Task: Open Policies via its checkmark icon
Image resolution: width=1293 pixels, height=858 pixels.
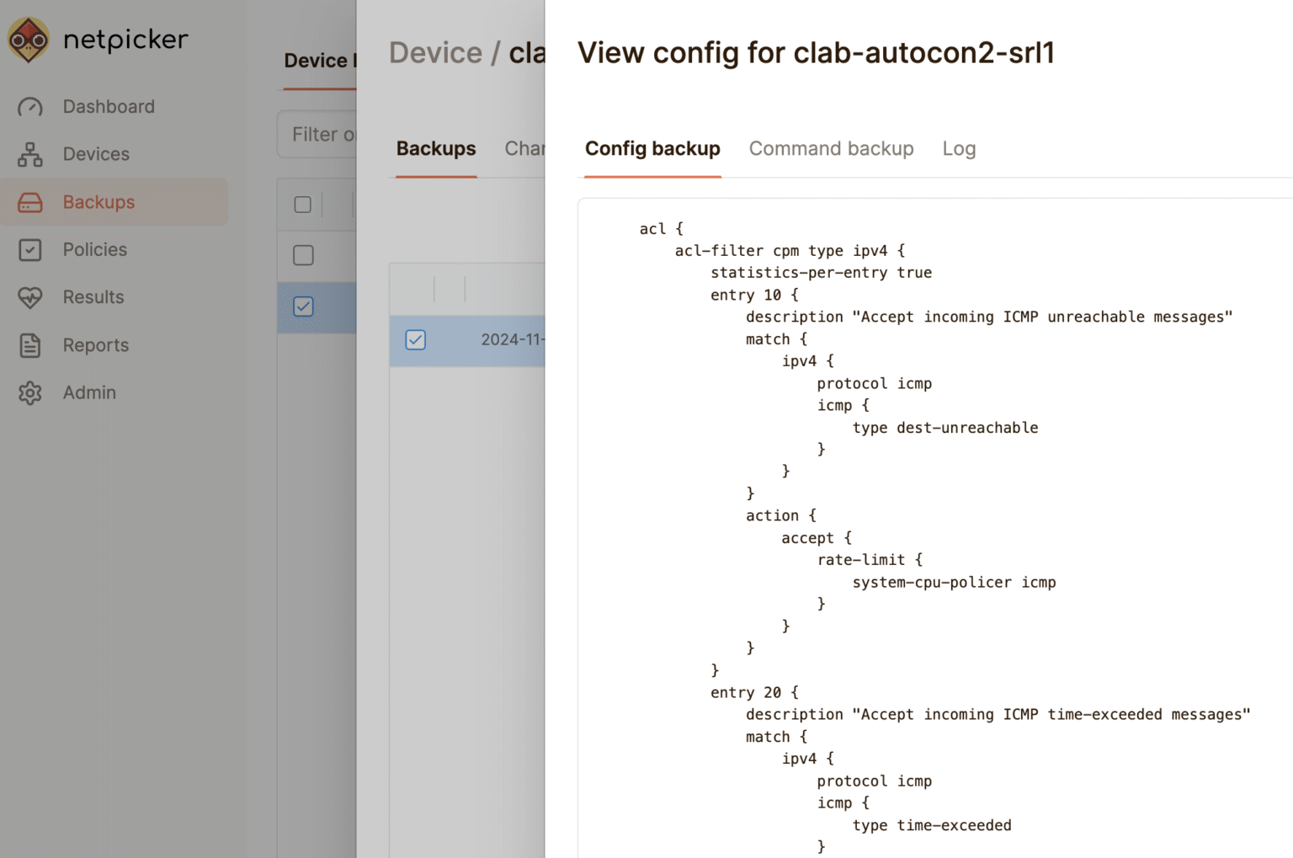Action: click(31, 249)
